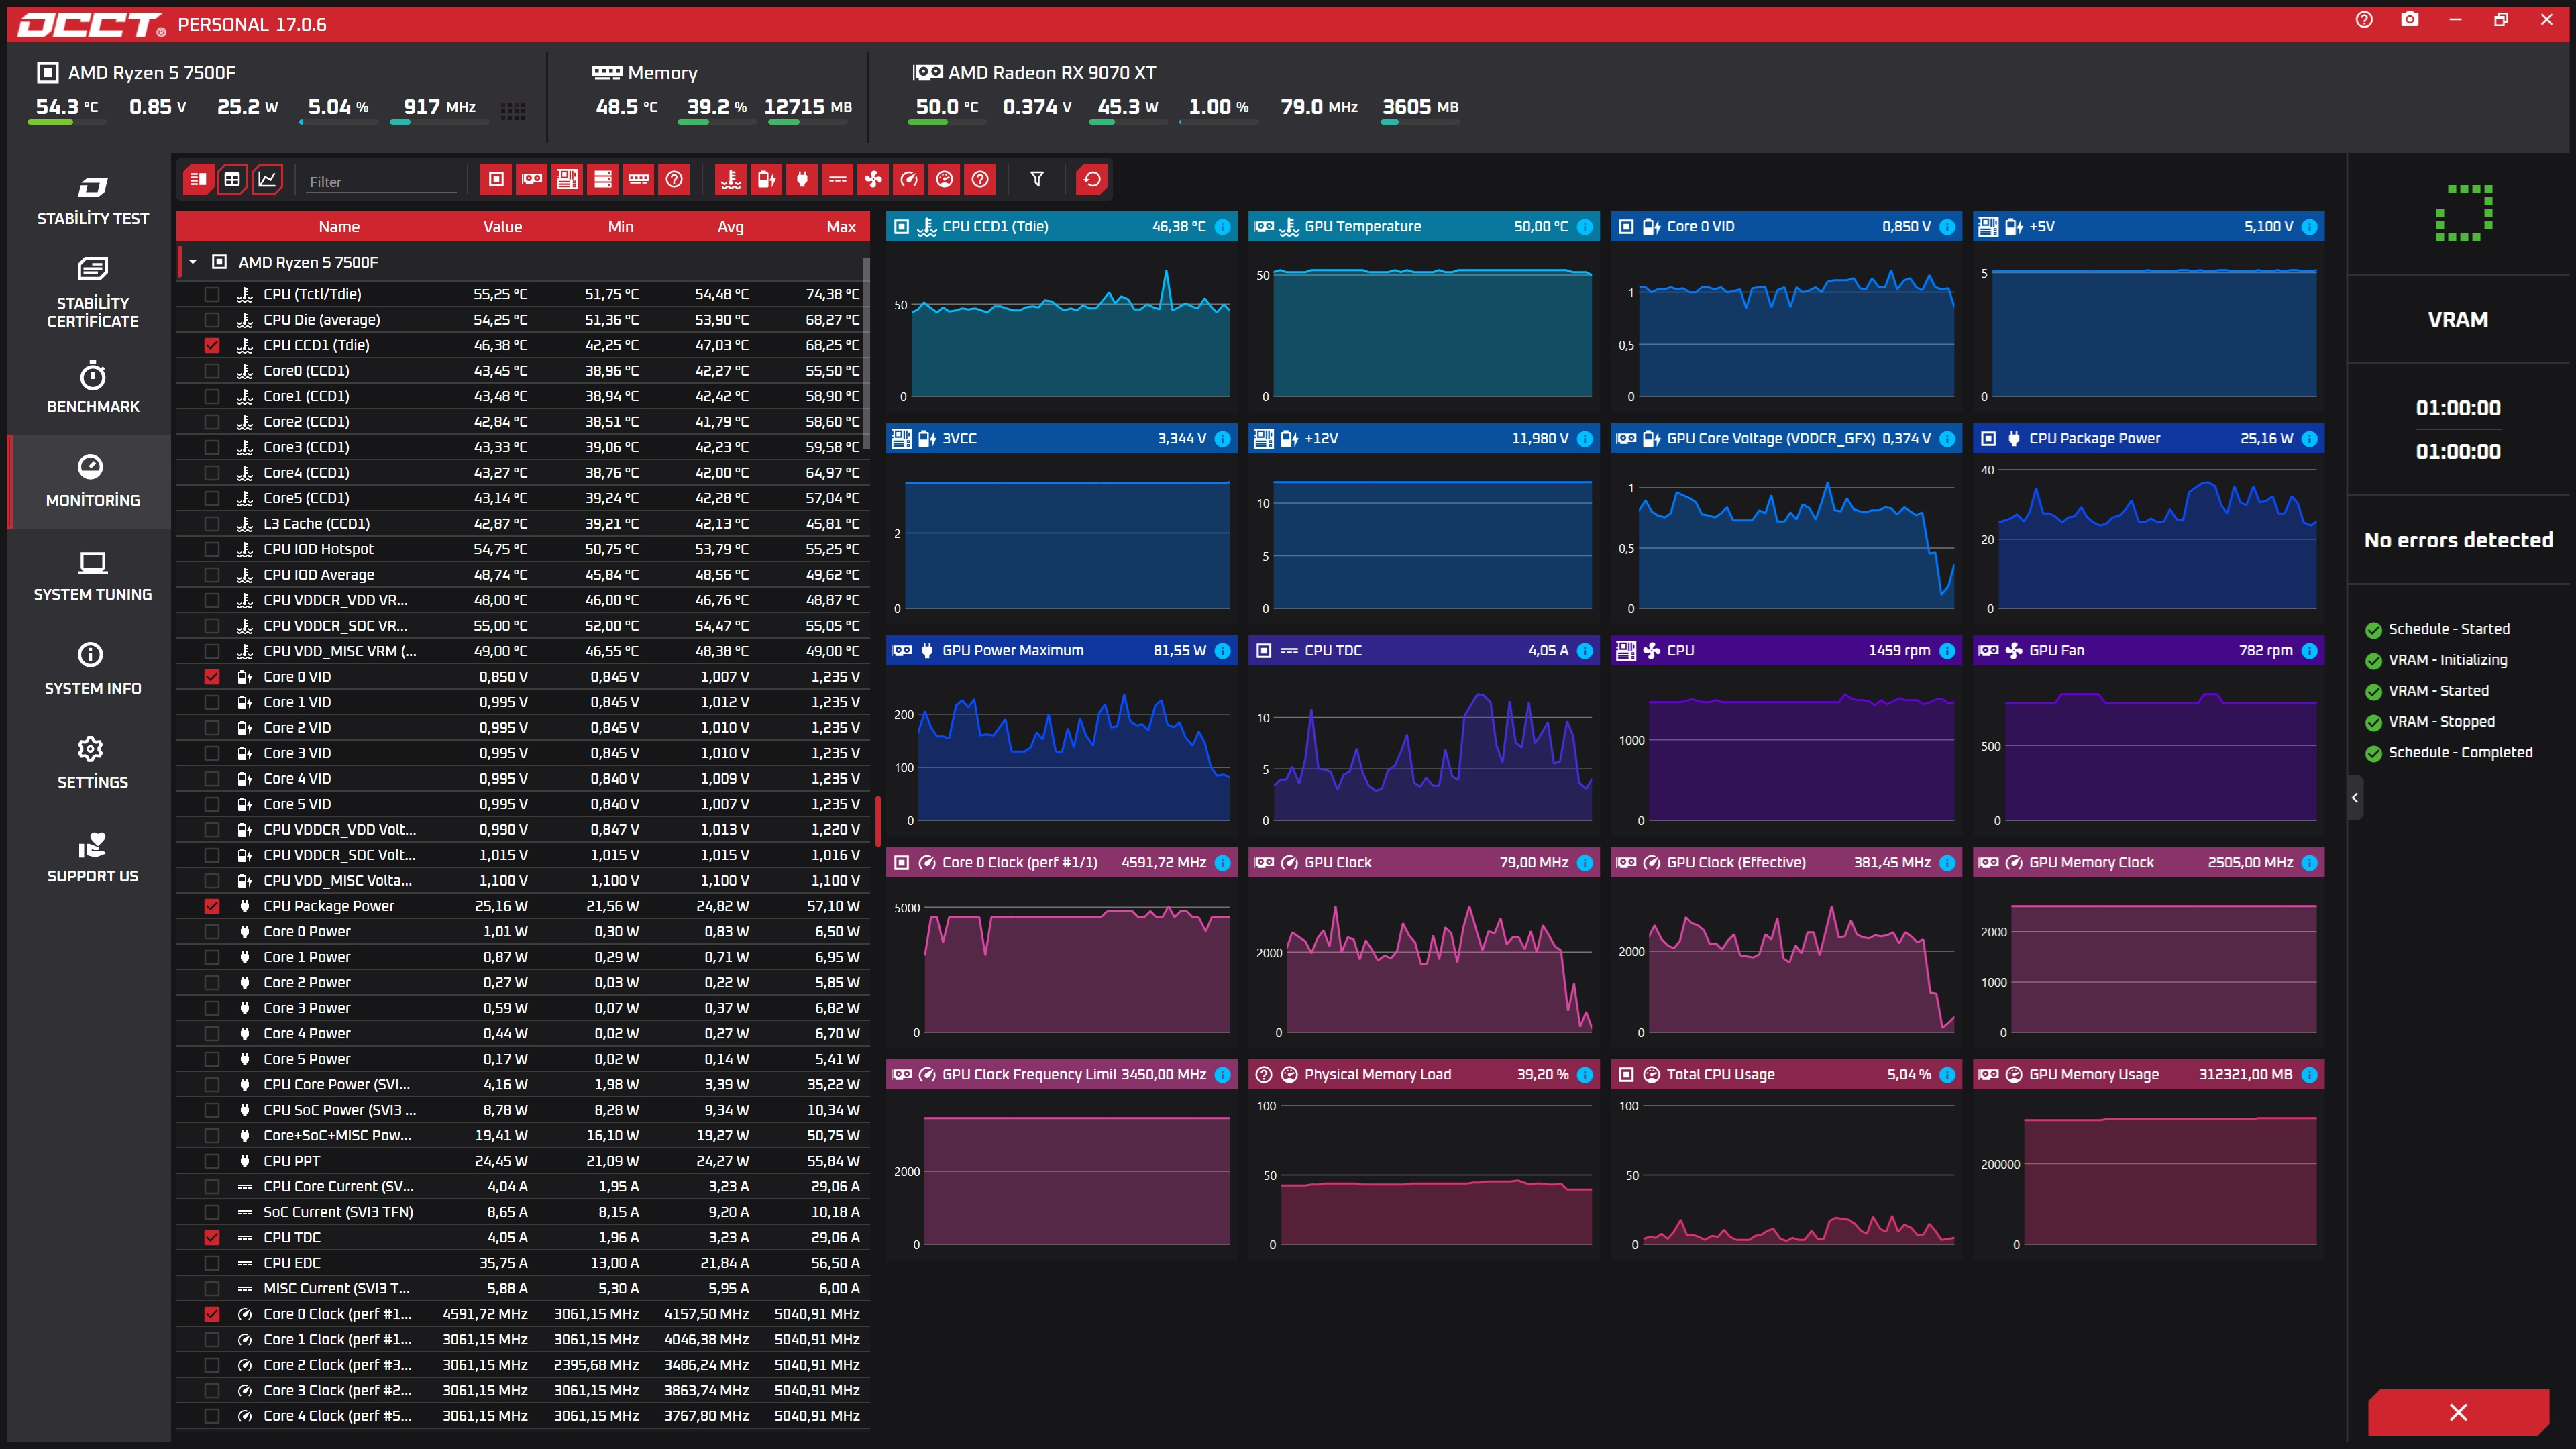The width and height of the screenshot is (2576, 1449).
Task: Select the SoC Current (SVI3 TFN) row
Action: tap(523, 1212)
